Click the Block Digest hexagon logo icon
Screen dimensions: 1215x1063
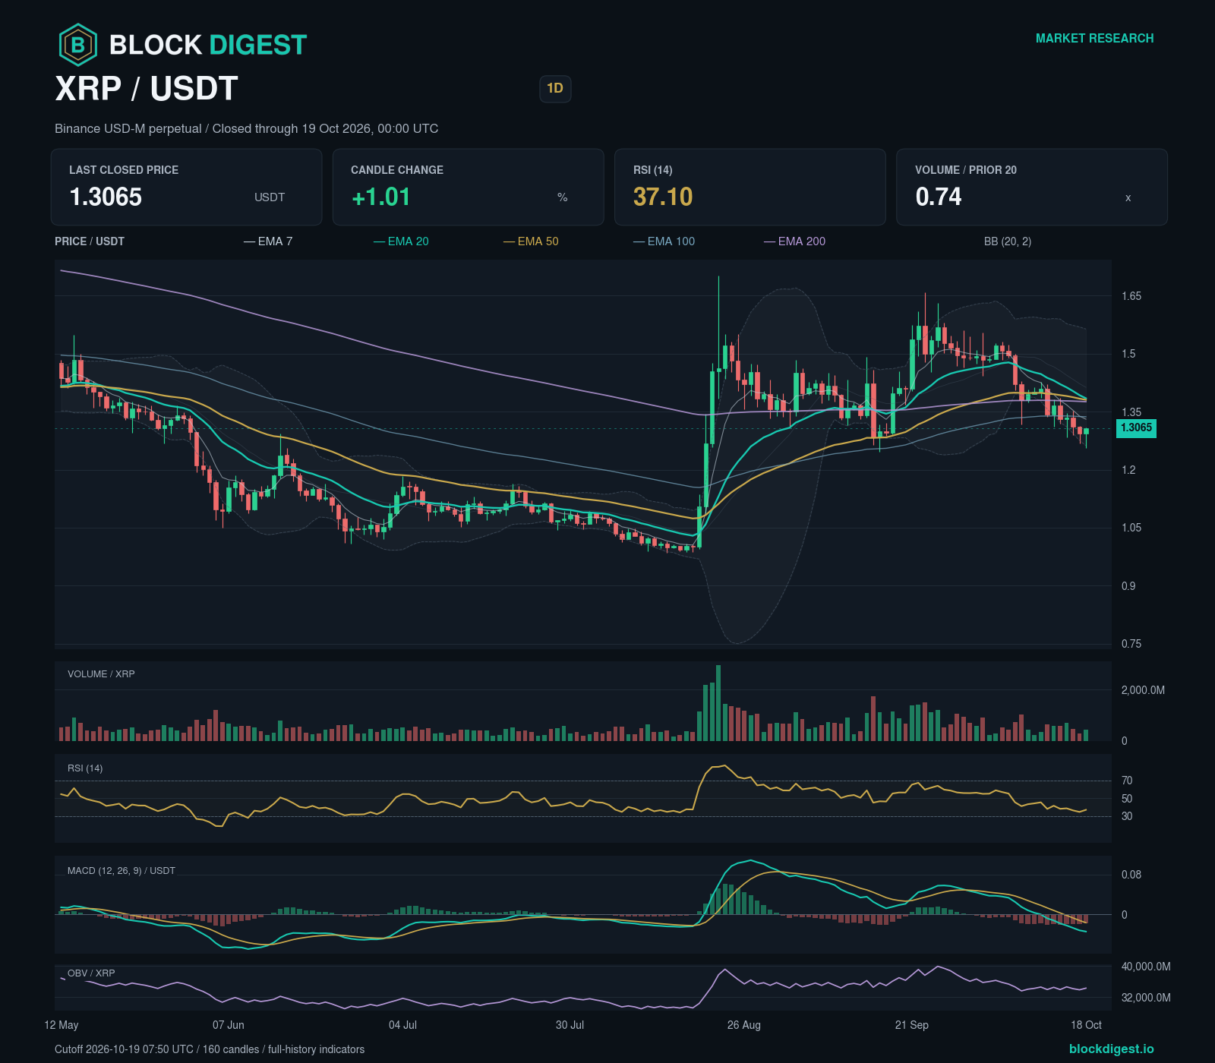78,45
